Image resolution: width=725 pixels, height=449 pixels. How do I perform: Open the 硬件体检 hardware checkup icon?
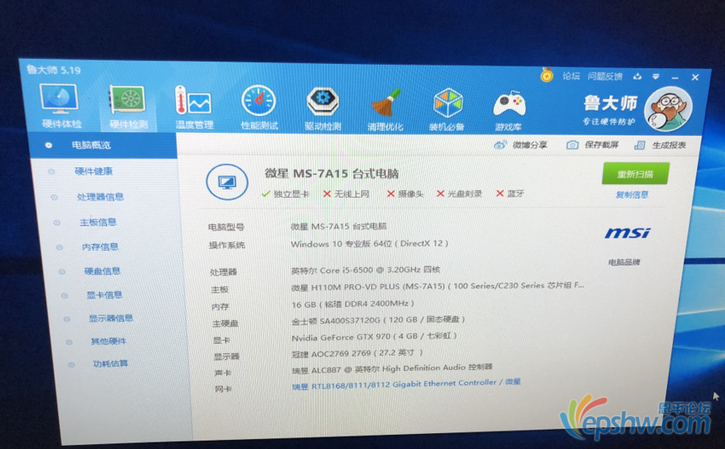[x=61, y=106]
